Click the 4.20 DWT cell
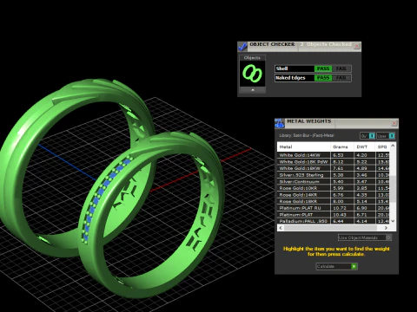 365,155
